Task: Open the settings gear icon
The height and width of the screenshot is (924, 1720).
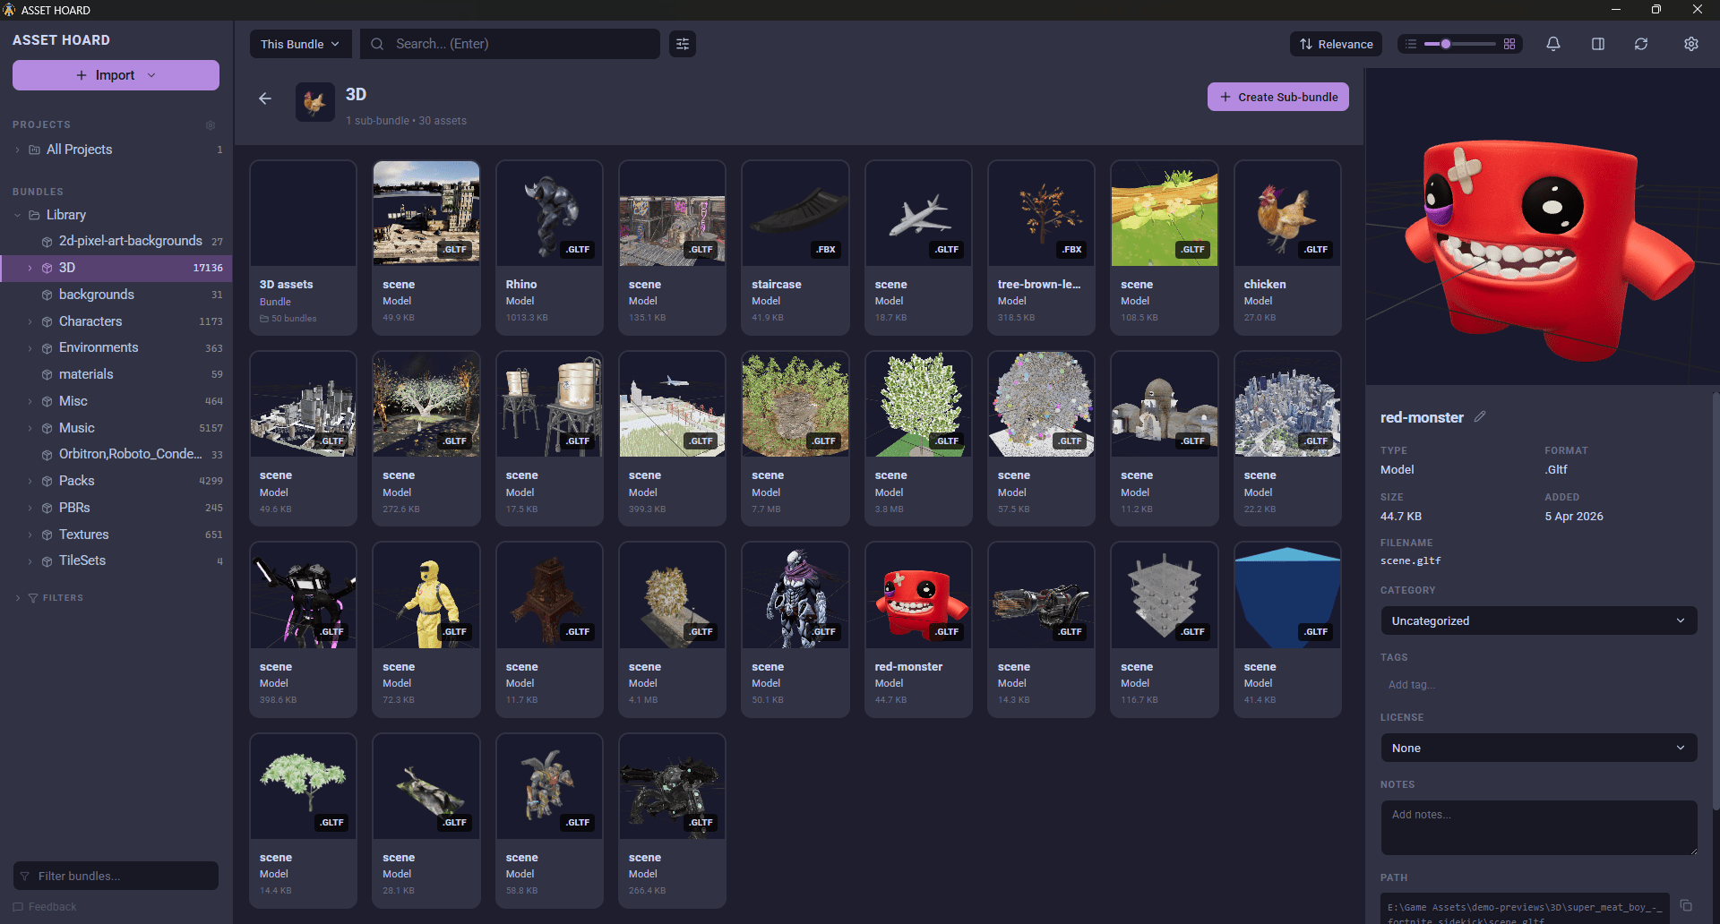Action: coord(1691,43)
